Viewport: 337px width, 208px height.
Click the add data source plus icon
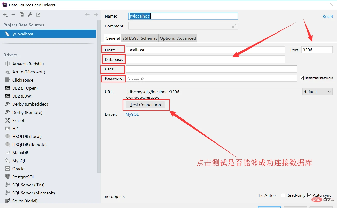[5, 14]
